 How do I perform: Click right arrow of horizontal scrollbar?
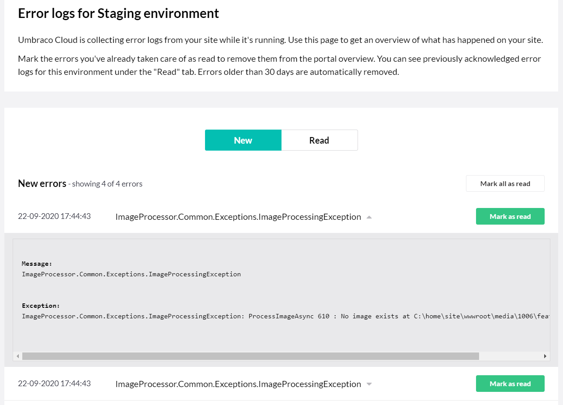[545, 356]
